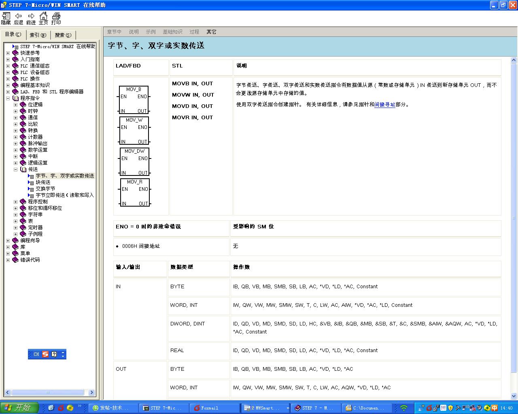Collapse the 传送 tree node
Image resolution: width=518 pixels, height=414 pixels.
pos(15,169)
